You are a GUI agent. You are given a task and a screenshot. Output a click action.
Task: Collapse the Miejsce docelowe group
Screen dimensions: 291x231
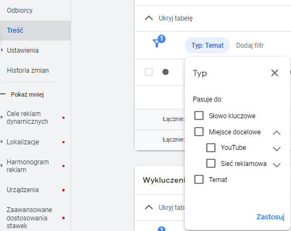tap(277, 133)
